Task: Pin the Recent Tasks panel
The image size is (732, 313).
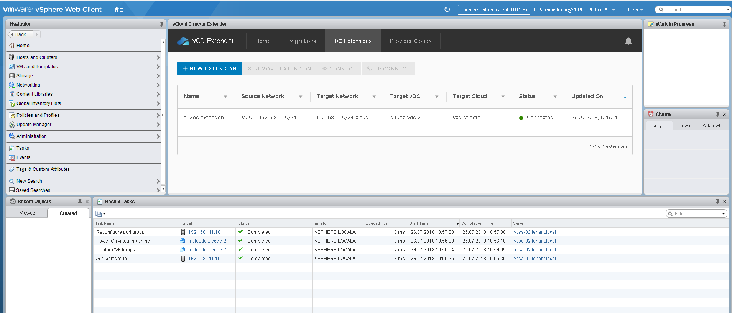Action: [717, 202]
